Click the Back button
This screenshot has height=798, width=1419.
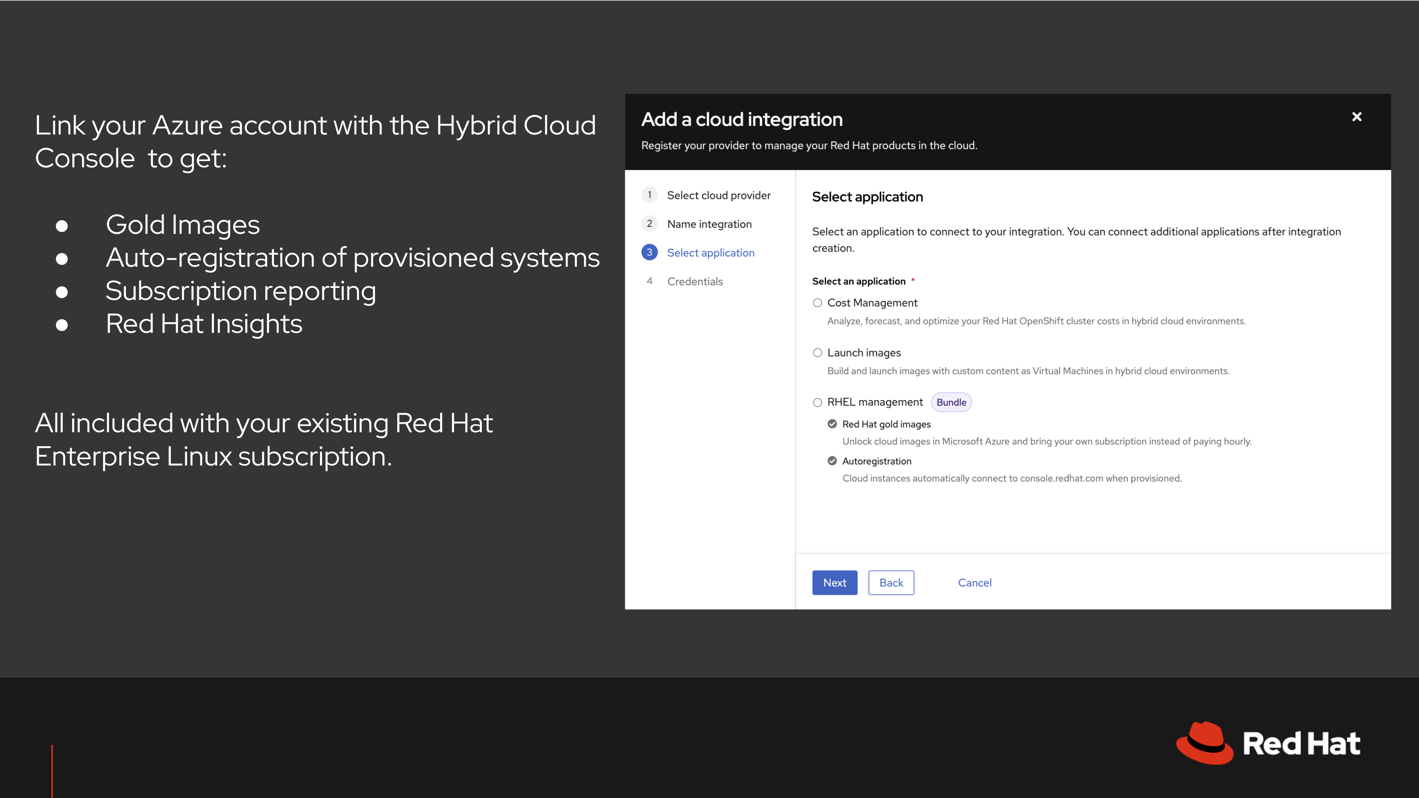point(891,583)
